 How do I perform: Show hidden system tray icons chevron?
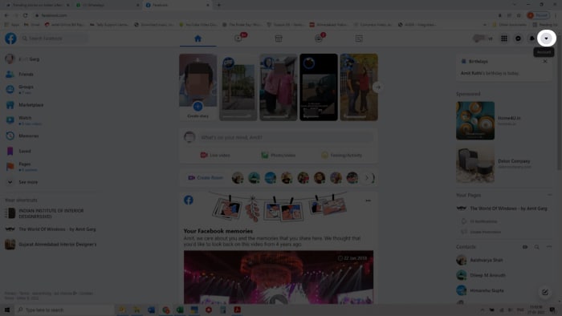pos(483,310)
